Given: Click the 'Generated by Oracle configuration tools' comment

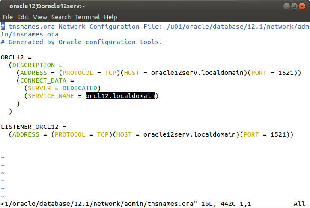Looking at the screenshot, I should [81, 42].
